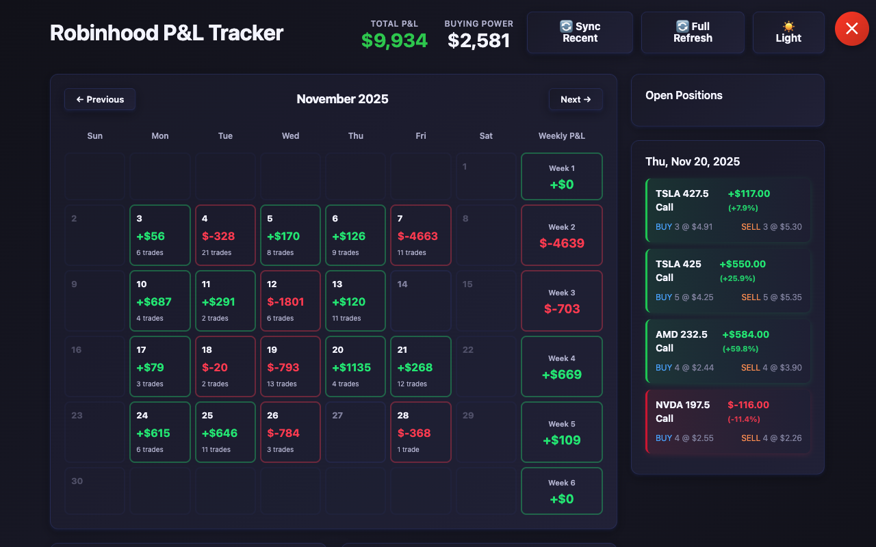Click "1 trade" text on November 28
The width and height of the screenshot is (876, 547).
pyautogui.click(x=409, y=450)
